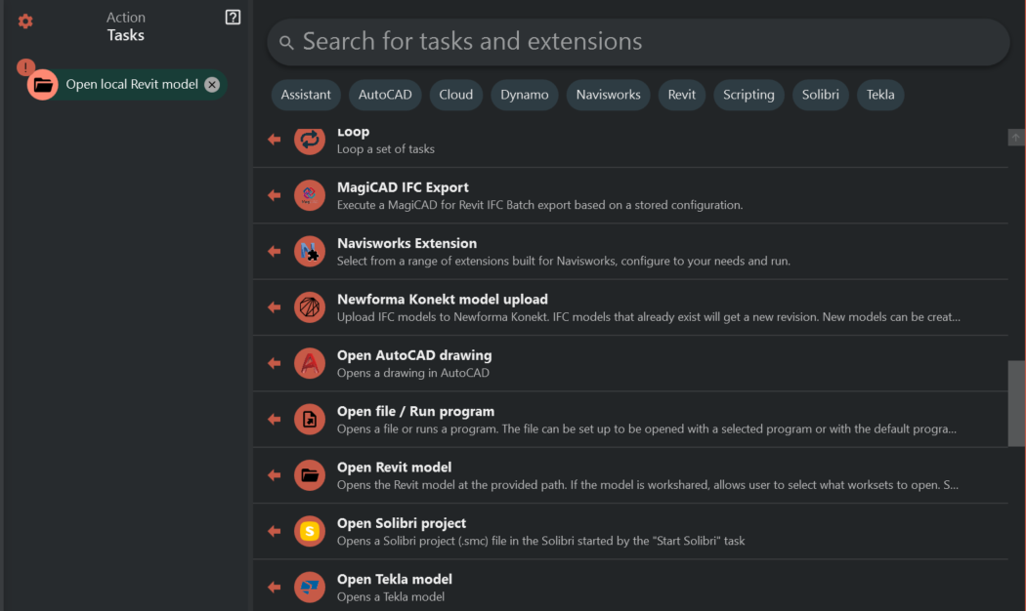Filter tasks by Navisworks tag
The width and height of the screenshot is (1026, 611).
(x=608, y=95)
